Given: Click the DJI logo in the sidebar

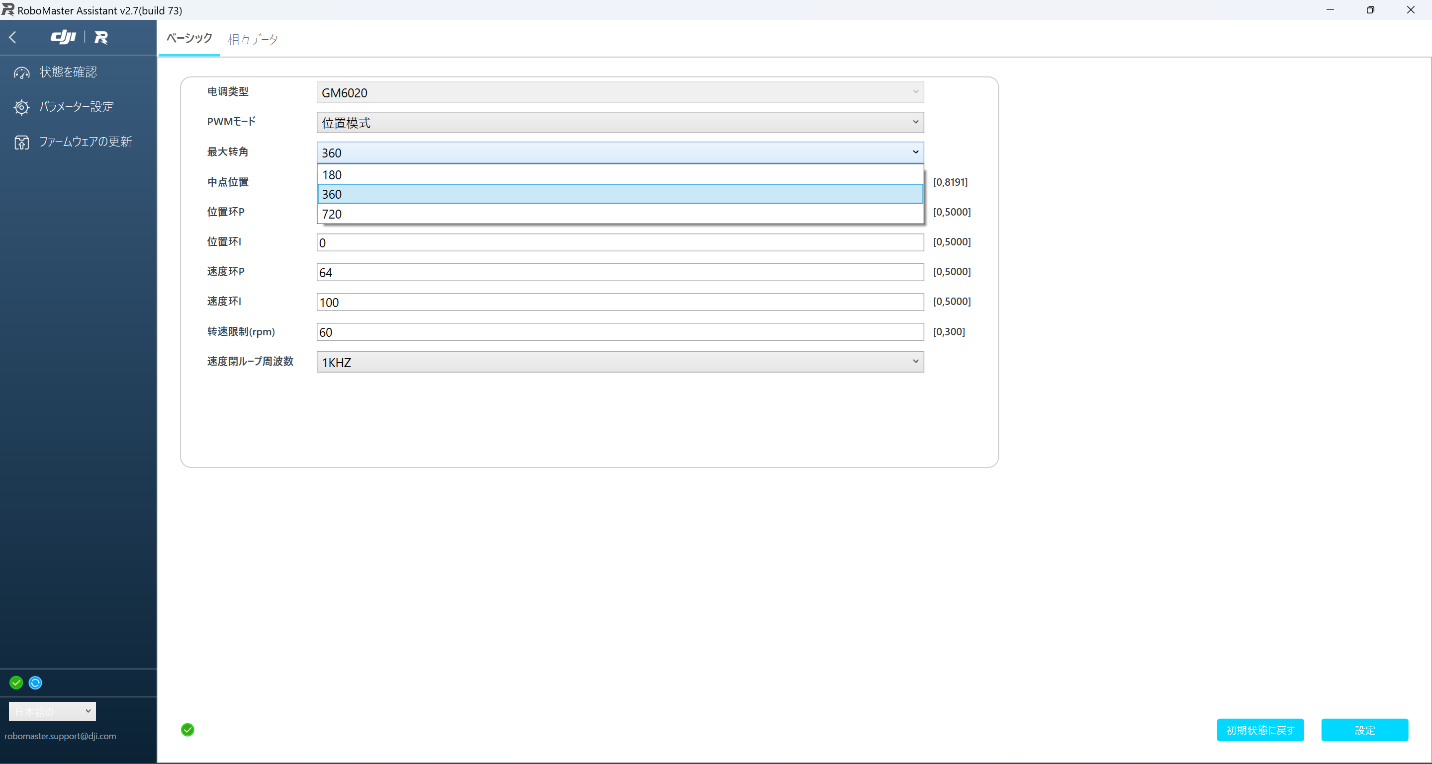Looking at the screenshot, I should [63, 37].
